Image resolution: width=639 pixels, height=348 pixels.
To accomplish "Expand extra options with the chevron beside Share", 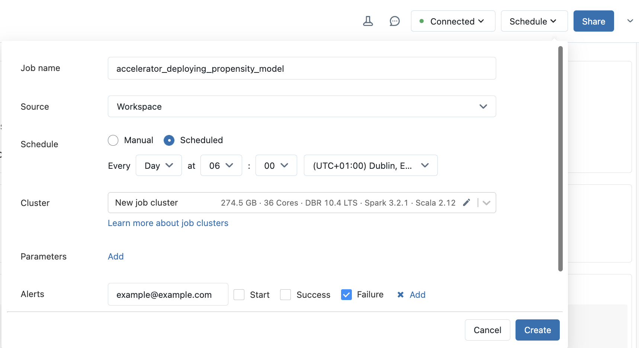I will coord(630,21).
